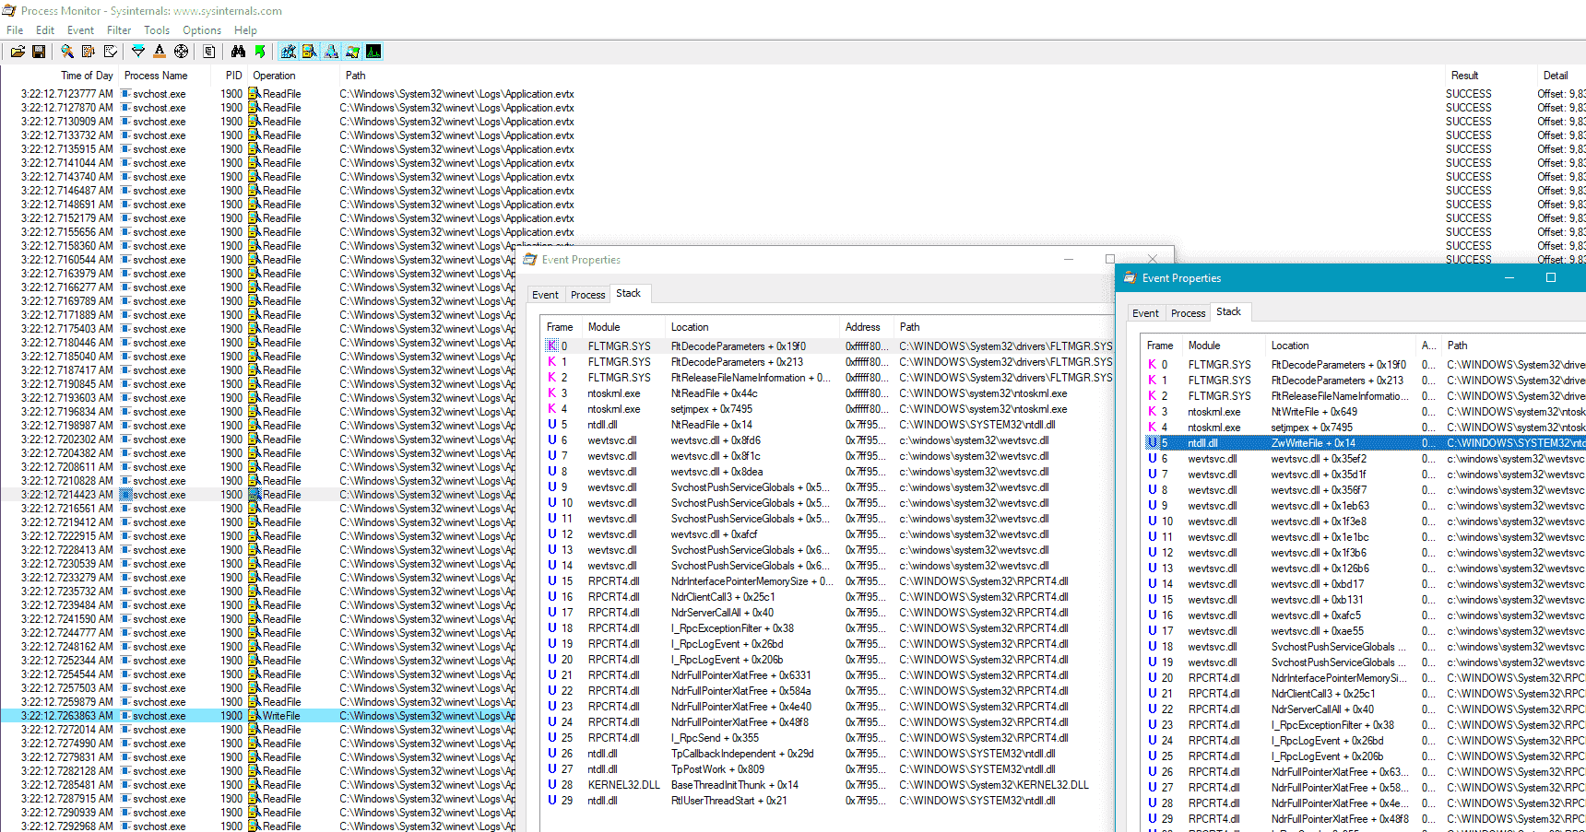Select the event row at 3:22:12.7214423 AM
The width and height of the screenshot is (1586, 832).
click(258, 495)
